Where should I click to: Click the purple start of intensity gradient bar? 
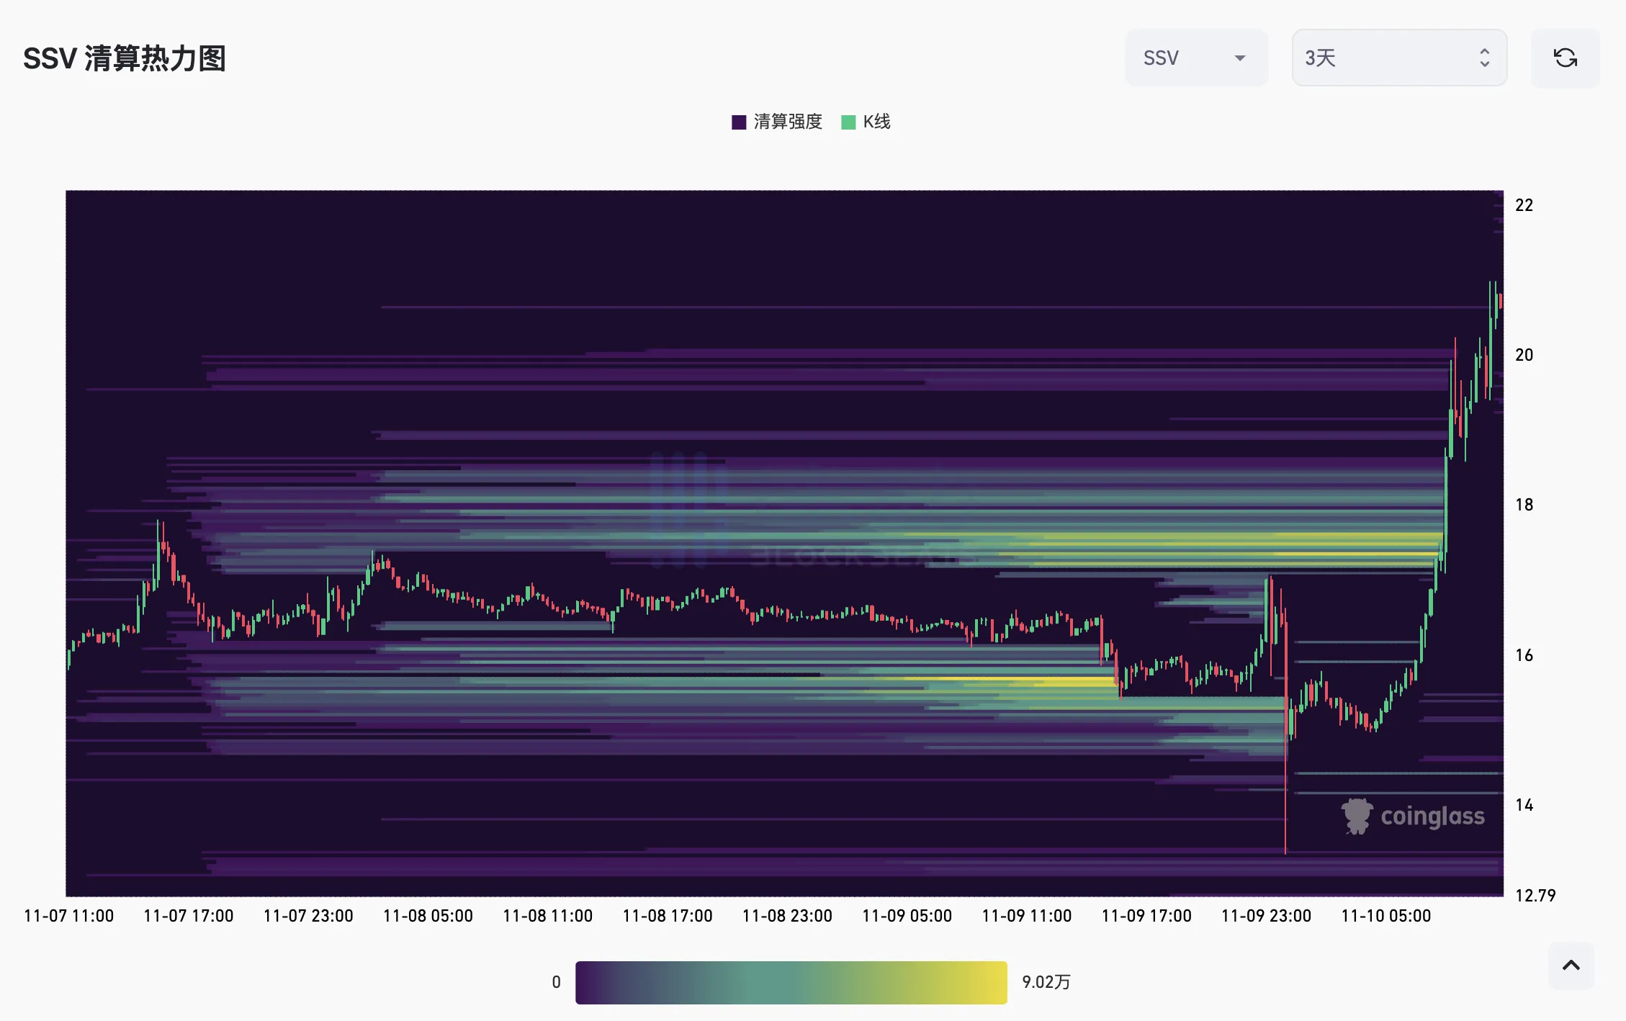(x=587, y=982)
